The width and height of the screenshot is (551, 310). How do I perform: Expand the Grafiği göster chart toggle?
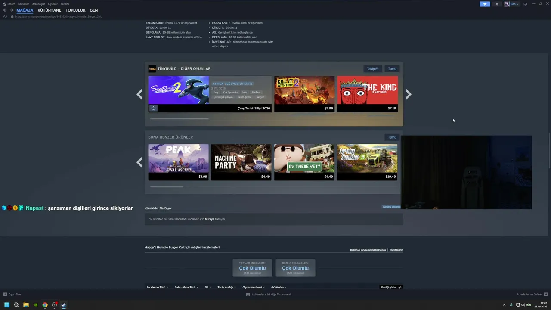[x=391, y=287]
